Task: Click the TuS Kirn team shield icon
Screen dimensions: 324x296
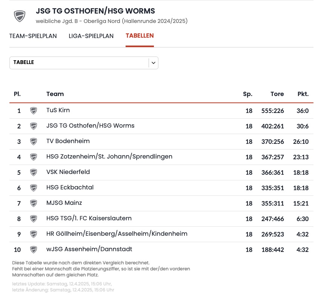Action: click(34, 111)
